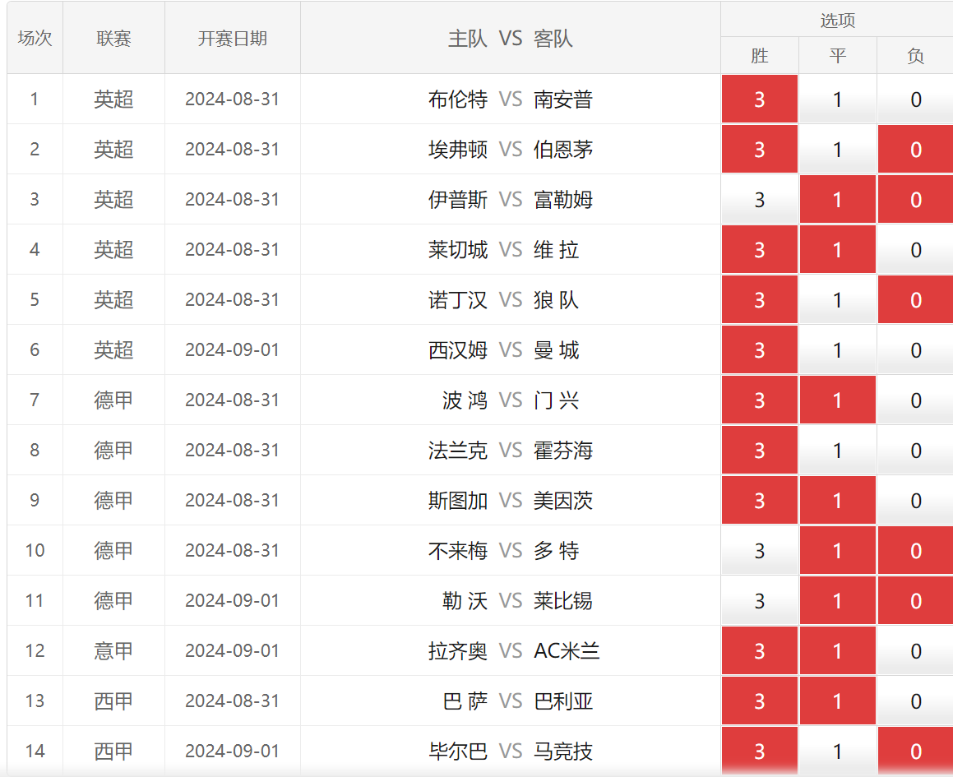Click match text 毕尔巴 VS 马竞技

511,751
